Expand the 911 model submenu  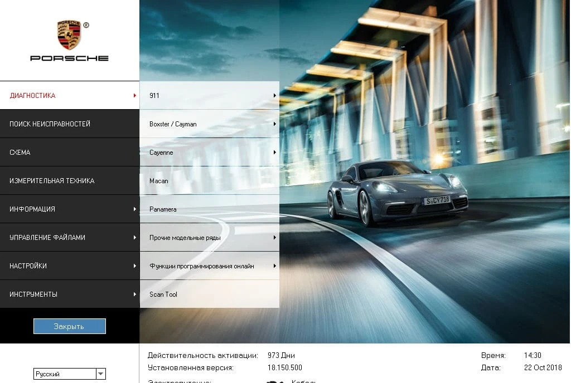(210, 95)
